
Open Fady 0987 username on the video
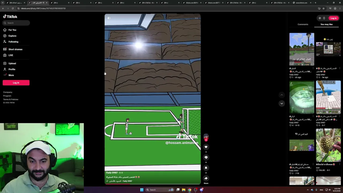[112, 173]
